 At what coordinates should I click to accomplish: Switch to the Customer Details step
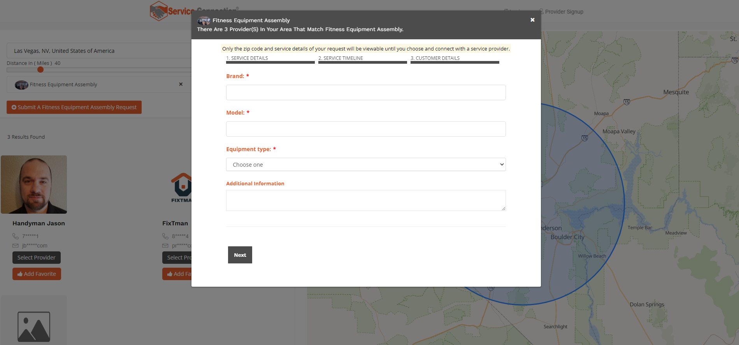[454, 59]
